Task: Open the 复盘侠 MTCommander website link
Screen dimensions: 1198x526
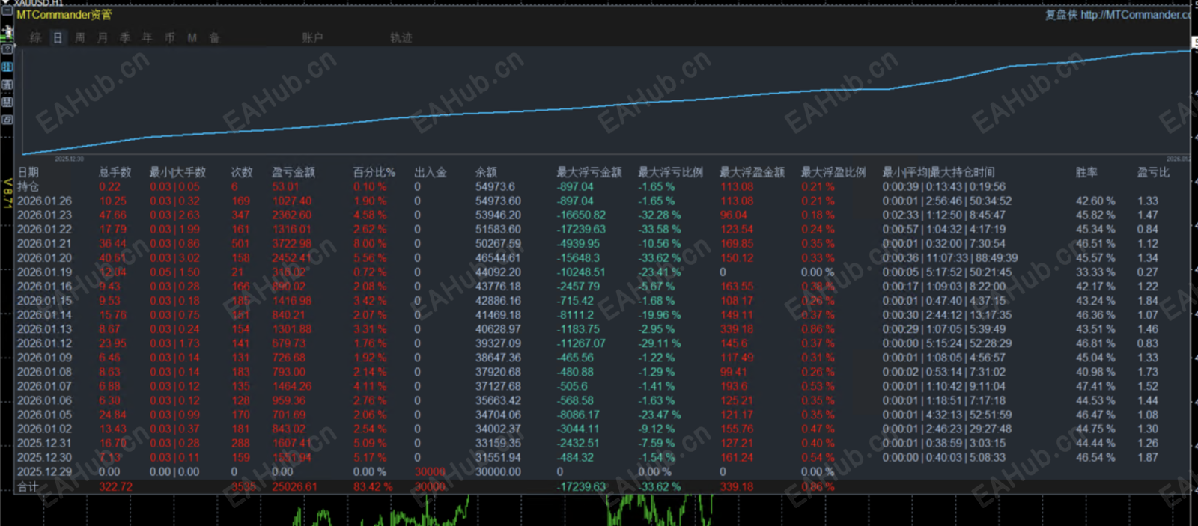Action: click(1119, 15)
